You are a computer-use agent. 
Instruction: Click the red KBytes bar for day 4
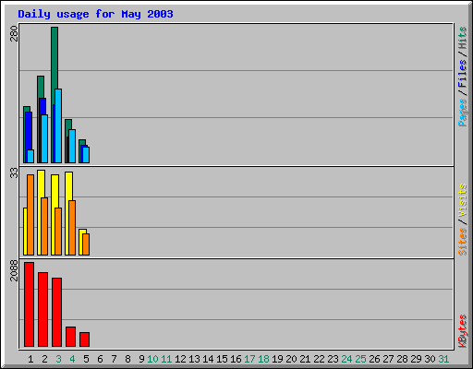(x=70, y=337)
